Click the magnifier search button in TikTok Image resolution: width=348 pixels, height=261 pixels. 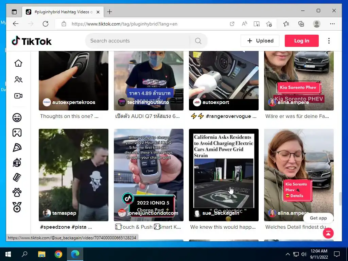(198, 41)
